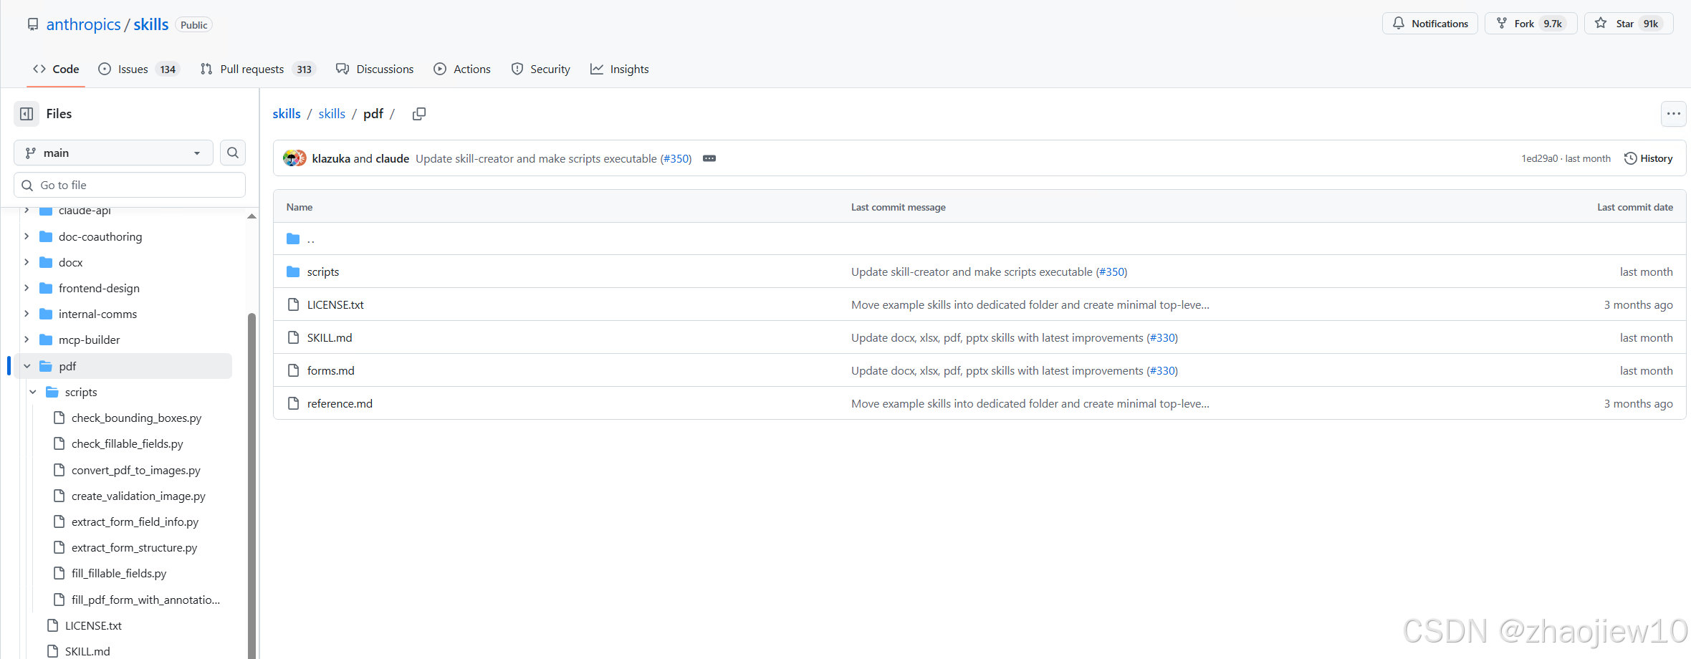Image resolution: width=1691 pixels, height=659 pixels.
Task: Open the #350 pull request link in commit bar
Action: [x=676, y=158]
